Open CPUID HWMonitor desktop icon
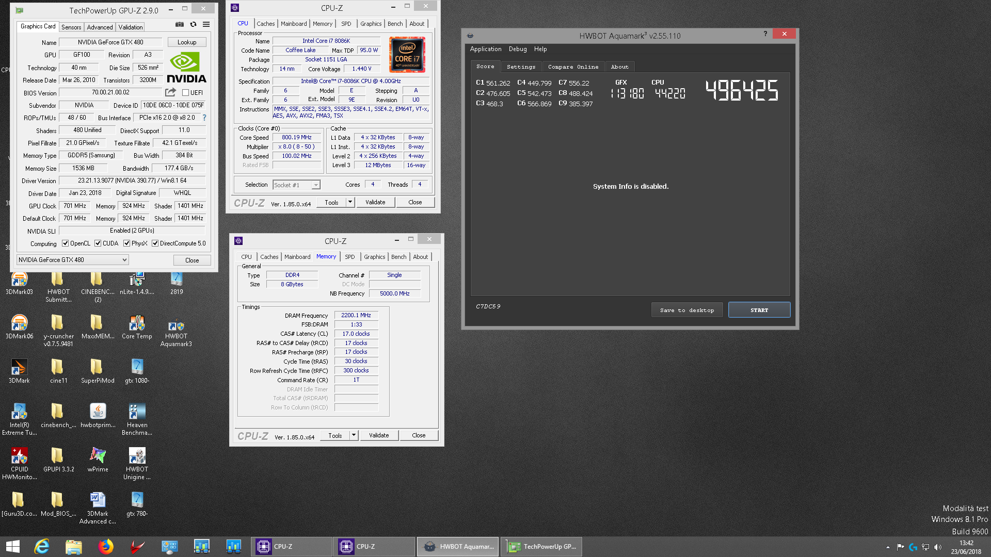The width and height of the screenshot is (991, 557). (x=19, y=464)
